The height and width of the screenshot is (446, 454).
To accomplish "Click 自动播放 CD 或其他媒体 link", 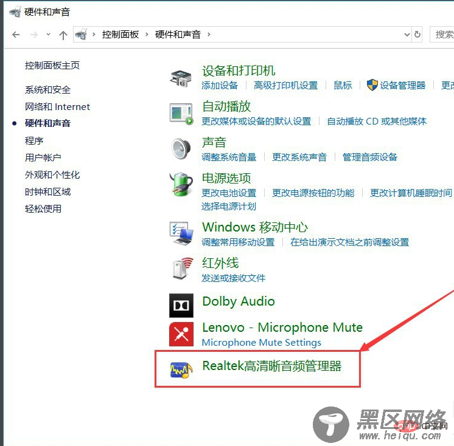I will click(x=377, y=121).
